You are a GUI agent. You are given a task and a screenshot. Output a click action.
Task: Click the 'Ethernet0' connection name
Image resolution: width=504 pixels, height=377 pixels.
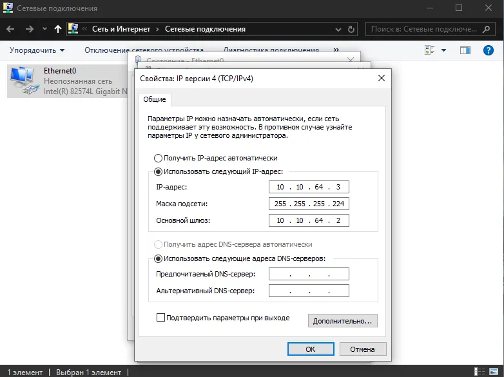[60, 71]
